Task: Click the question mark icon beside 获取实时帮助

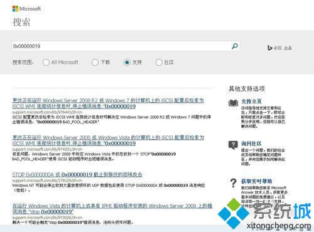Action: (x=233, y=183)
